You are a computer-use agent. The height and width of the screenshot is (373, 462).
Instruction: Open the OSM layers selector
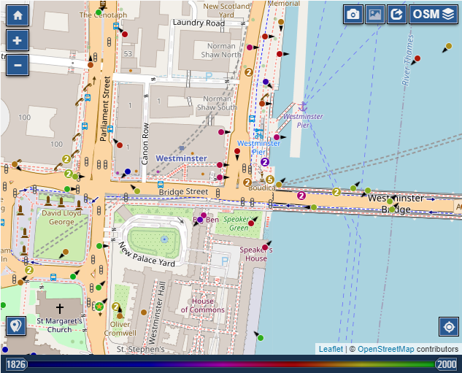pyautogui.click(x=433, y=15)
